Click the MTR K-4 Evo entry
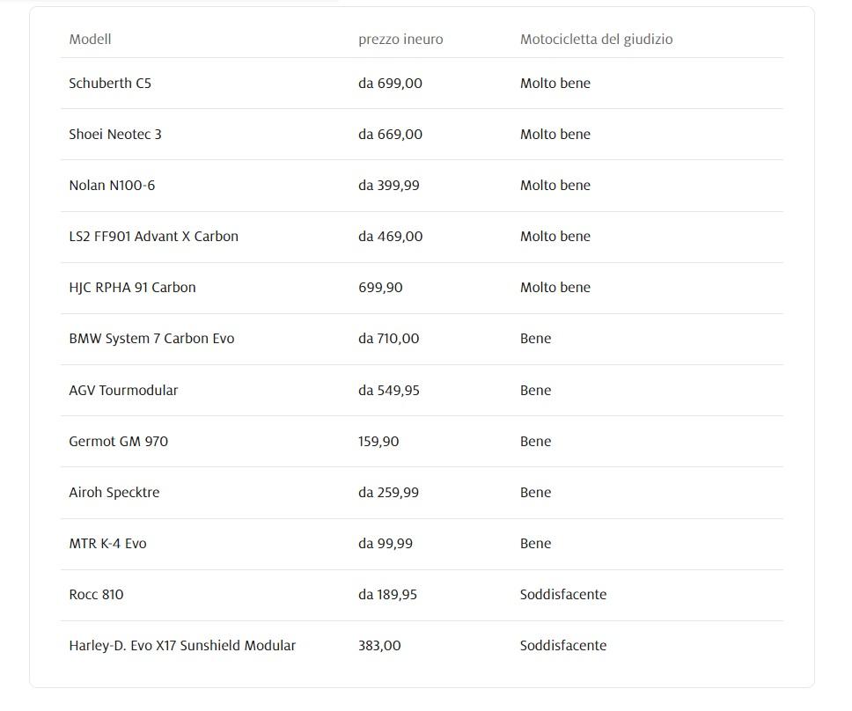Screen dimensions: 852x711 point(107,544)
